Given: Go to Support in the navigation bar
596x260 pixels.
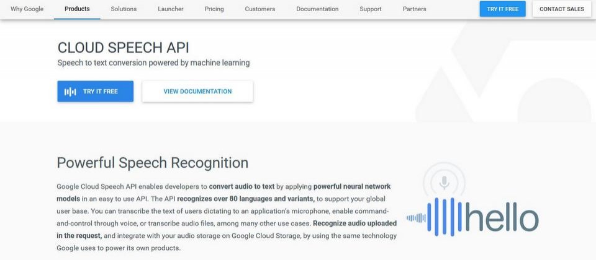Looking at the screenshot, I should pyautogui.click(x=371, y=9).
